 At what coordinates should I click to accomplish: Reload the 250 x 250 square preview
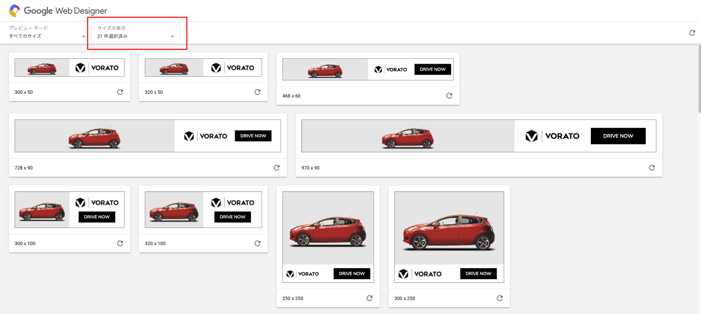point(369,298)
